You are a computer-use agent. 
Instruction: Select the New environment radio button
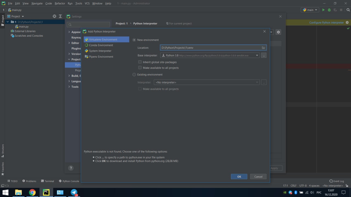134,40
